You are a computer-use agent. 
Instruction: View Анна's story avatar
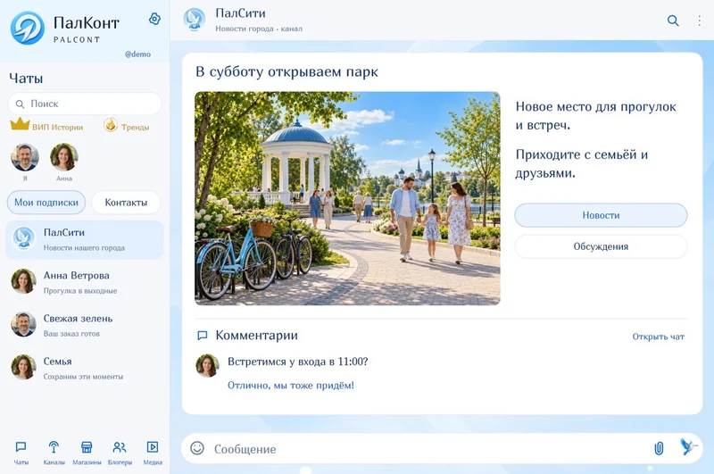tap(63, 157)
